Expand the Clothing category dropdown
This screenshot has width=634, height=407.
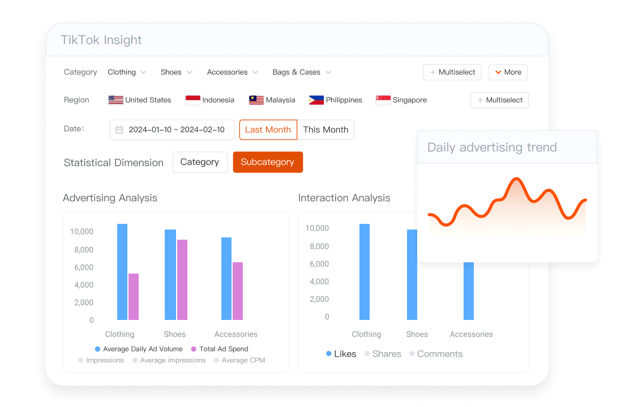pyautogui.click(x=127, y=72)
